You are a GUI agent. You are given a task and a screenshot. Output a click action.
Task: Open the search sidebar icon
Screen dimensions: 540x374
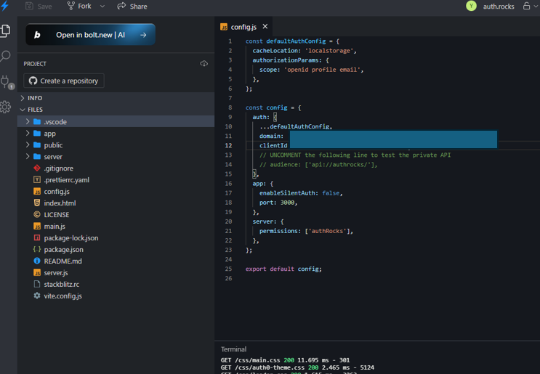click(5, 56)
